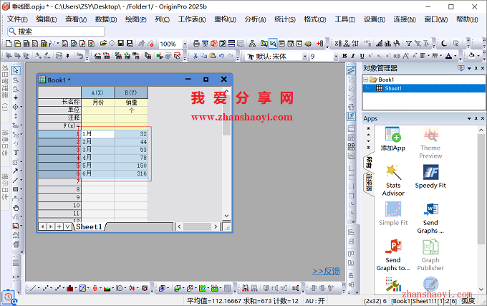Click the Save project disk icon

pos(121,44)
